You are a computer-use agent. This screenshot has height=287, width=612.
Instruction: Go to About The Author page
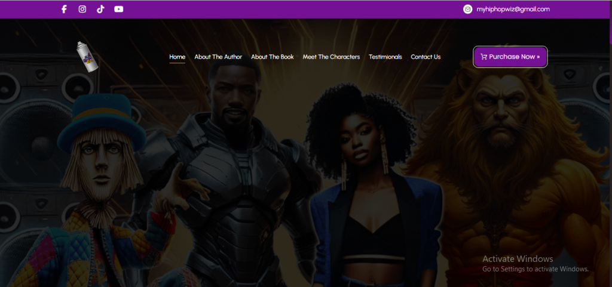[x=218, y=57]
